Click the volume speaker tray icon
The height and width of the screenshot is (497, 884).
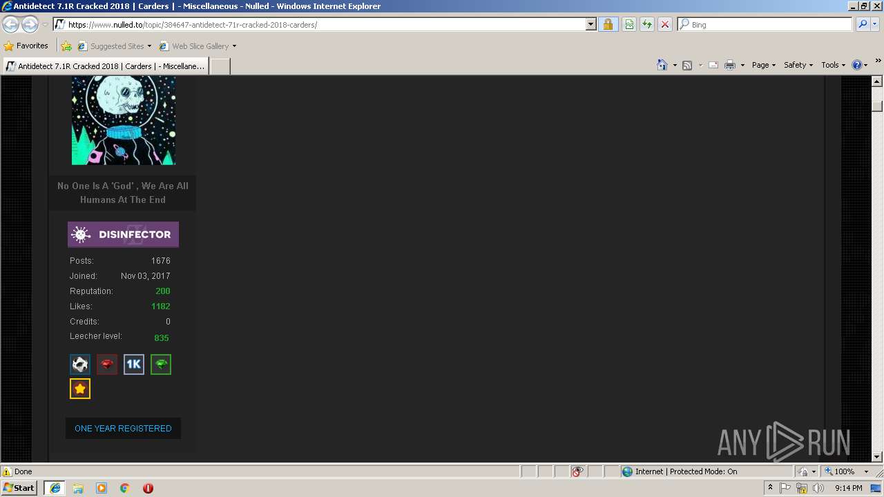pyautogui.click(x=818, y=488)
